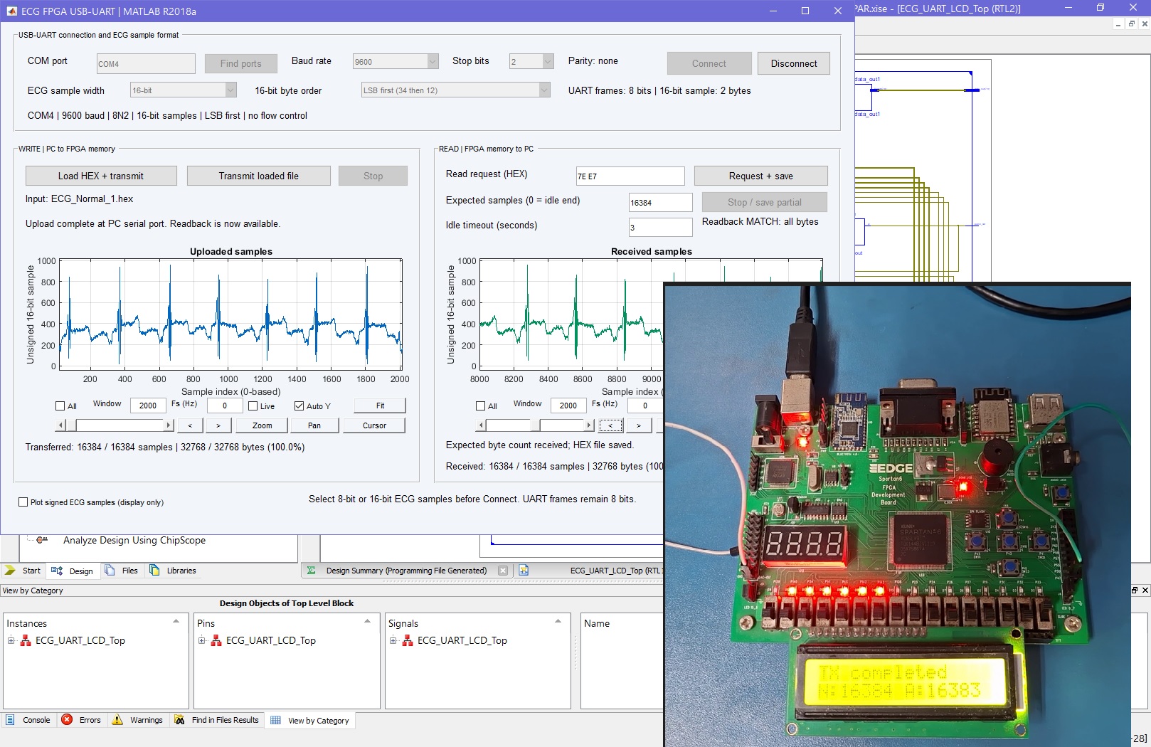Click the Disconnect button
This screenshot has height=747, width=1151.
pyautogui.click(x=794, y=63)
